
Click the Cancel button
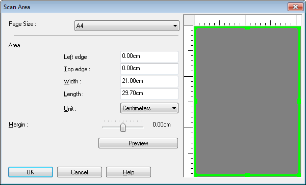point(80,172)
